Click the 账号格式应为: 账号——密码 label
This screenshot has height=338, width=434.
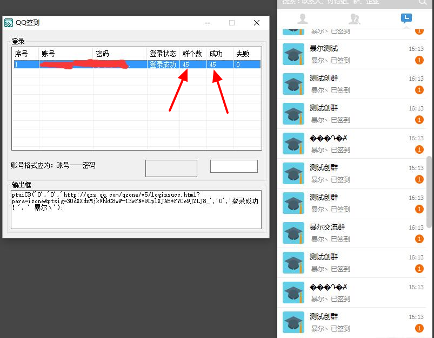pyautogui.click(x=53, y=165)
